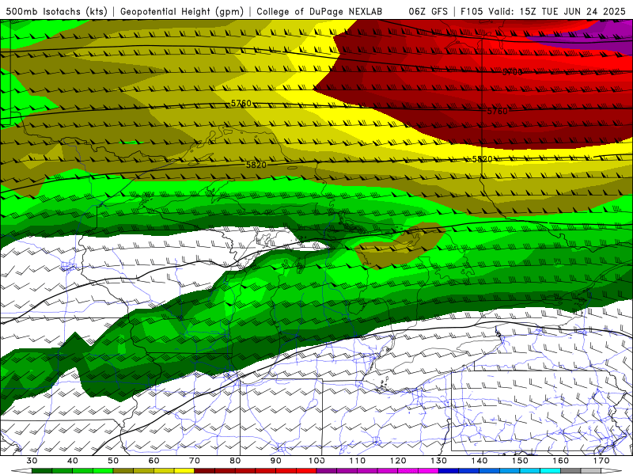Click the 170 kt legend value
Viewport: 633px width, 475px height.
[601, 461]
